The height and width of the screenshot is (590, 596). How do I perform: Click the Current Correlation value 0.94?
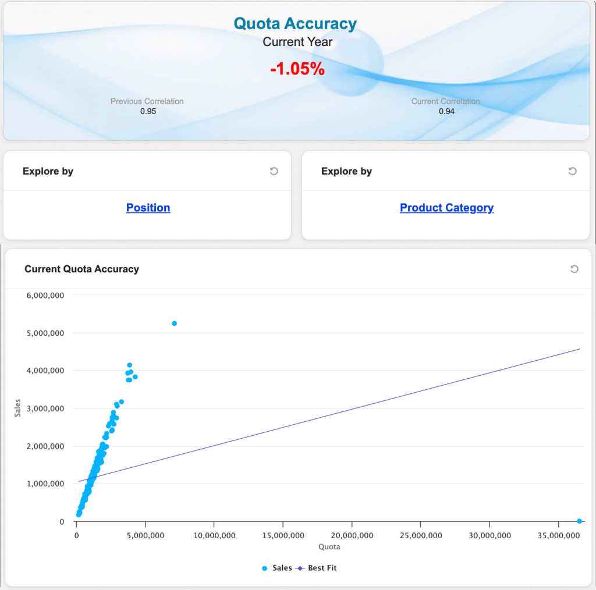[446, 111]
